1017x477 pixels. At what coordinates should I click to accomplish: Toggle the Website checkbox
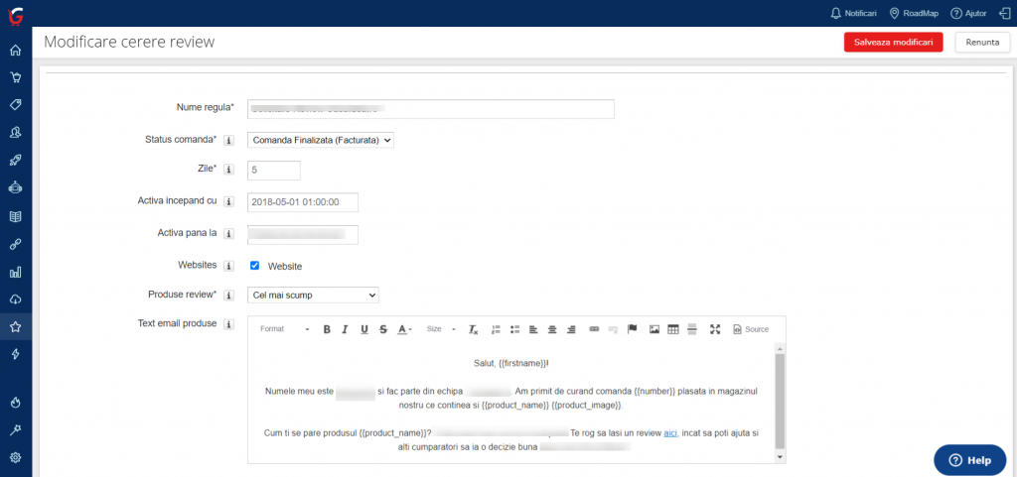click(255, 266)
